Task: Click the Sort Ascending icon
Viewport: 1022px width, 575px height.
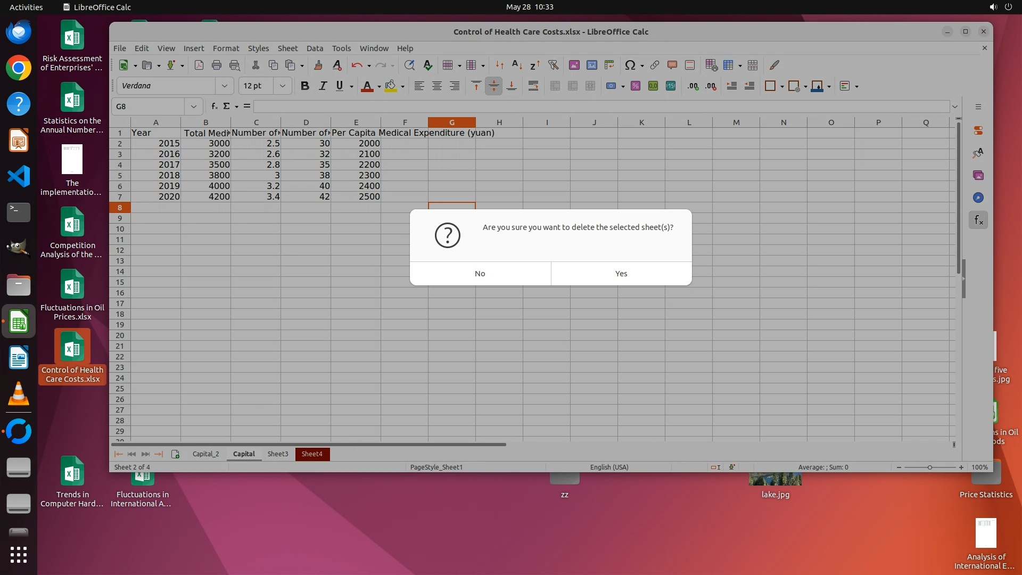Action: pyautogui.click(x=516, y=65)
